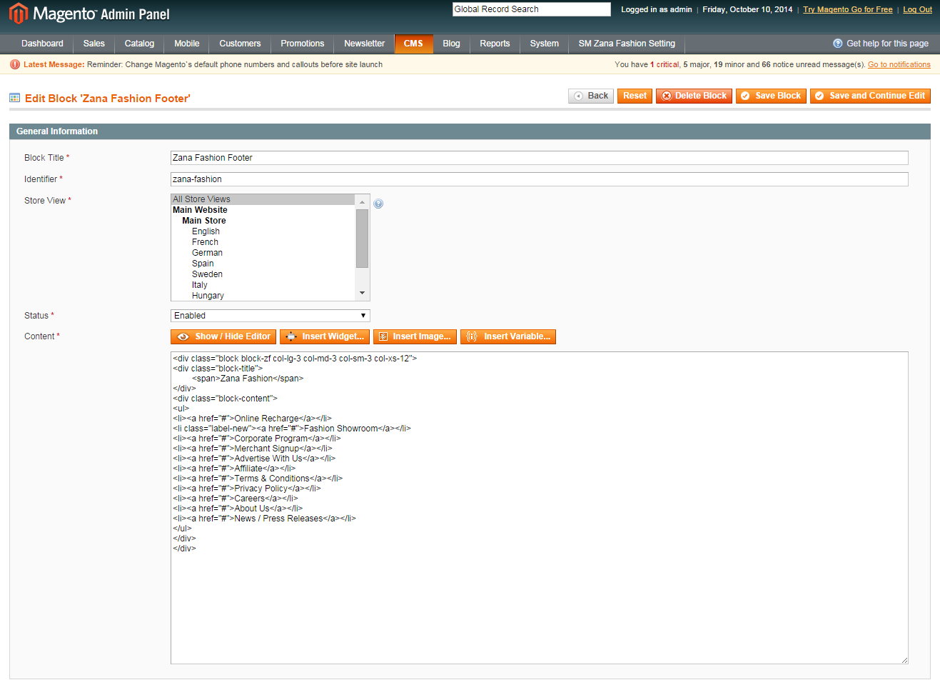This screenshot has width=940, height=685.
Task: Click the Store View help tooltip icon
Action: pos(378,204)
